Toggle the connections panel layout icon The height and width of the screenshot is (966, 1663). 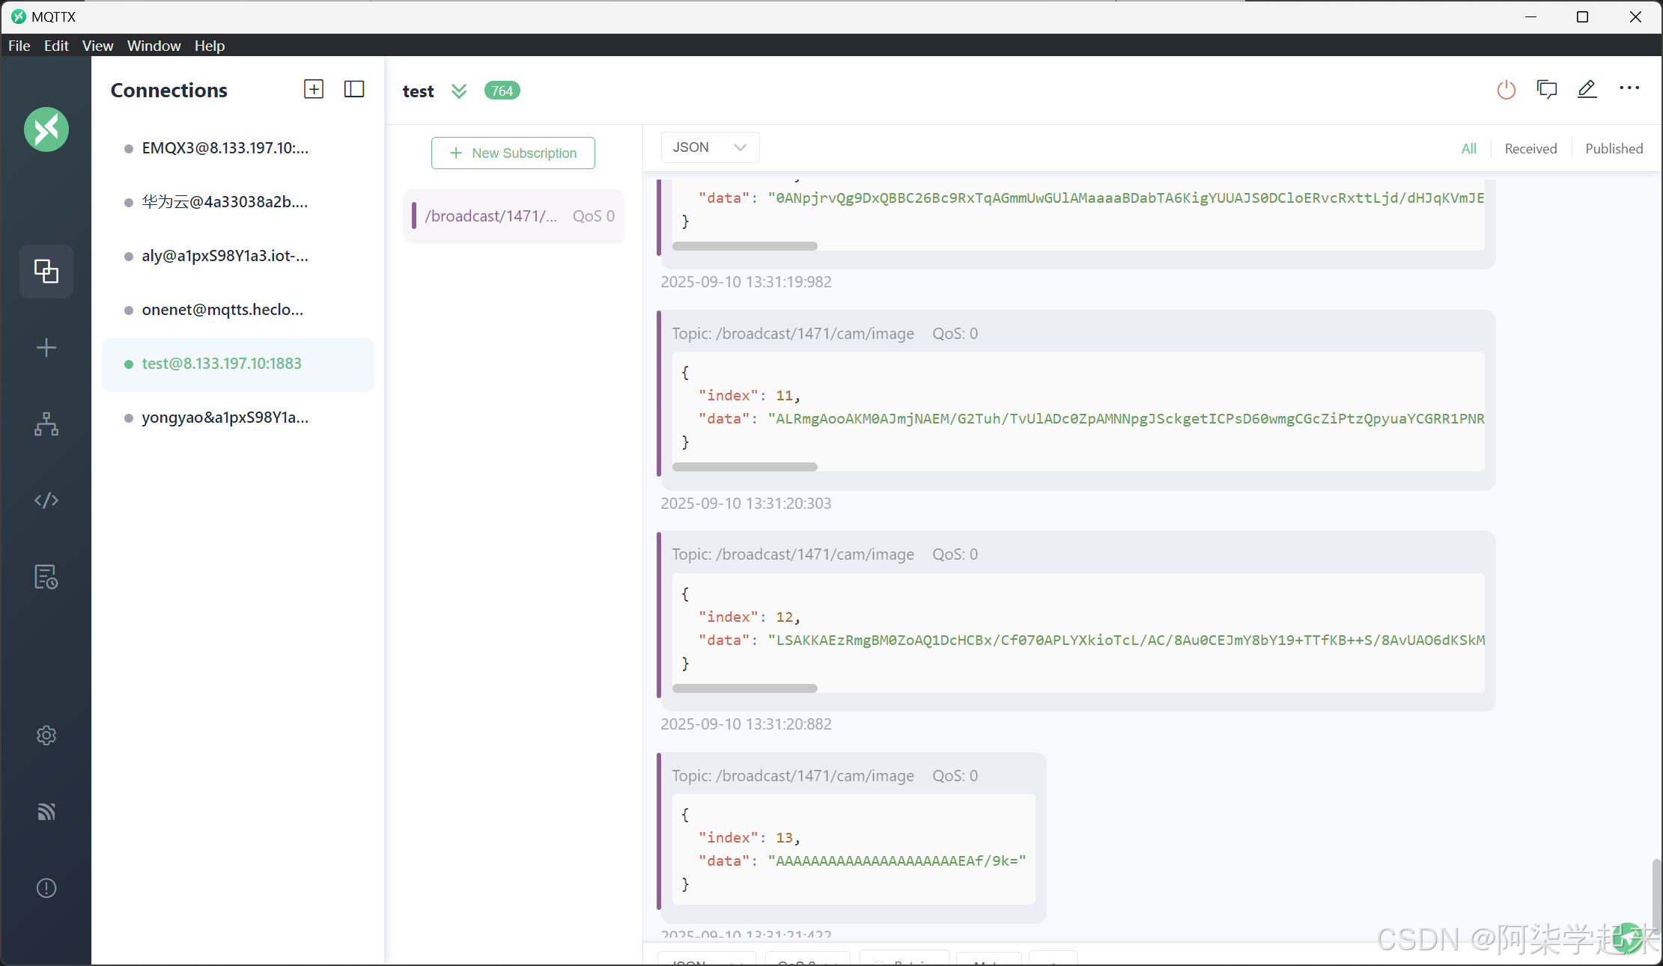click(354, 90)
